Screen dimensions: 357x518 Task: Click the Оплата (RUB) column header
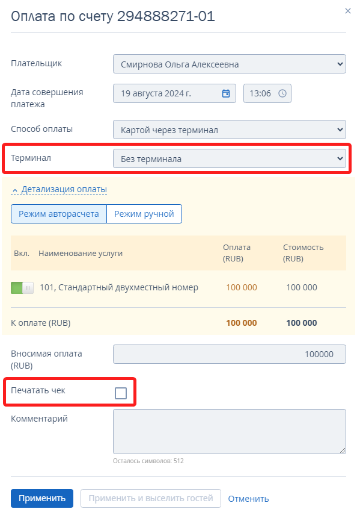(x=237, y=253)
